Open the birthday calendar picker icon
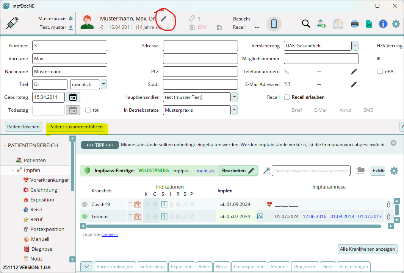Screen dimensions: 404x273 [73, 97]
